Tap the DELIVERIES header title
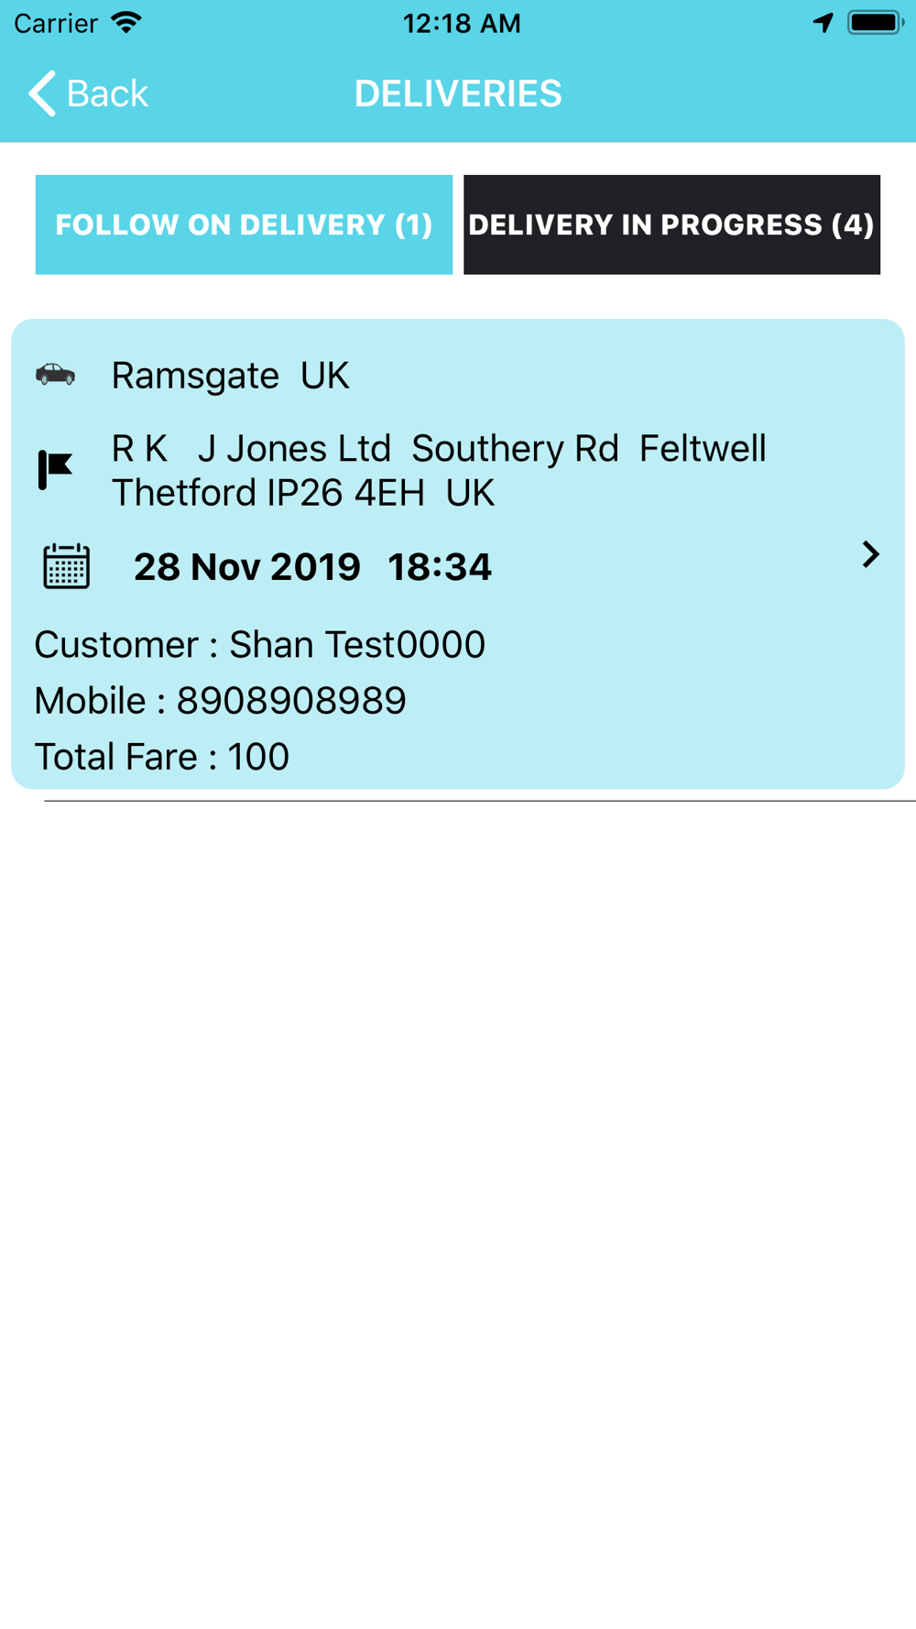 (458, 93)
